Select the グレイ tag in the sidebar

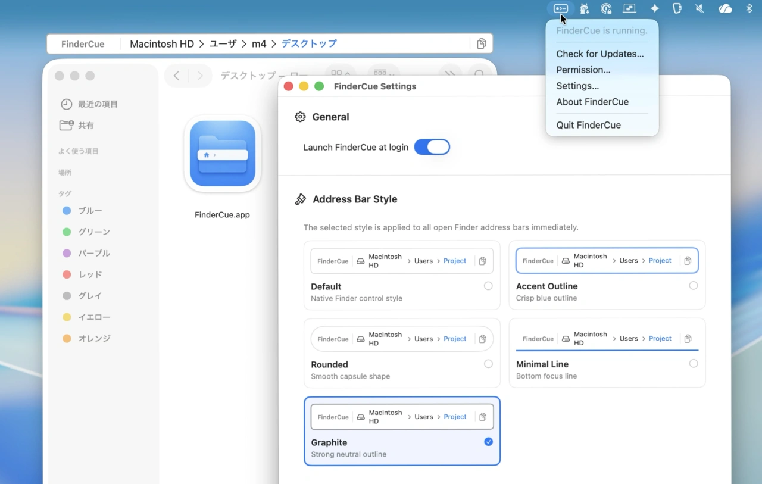click(83, 296)
